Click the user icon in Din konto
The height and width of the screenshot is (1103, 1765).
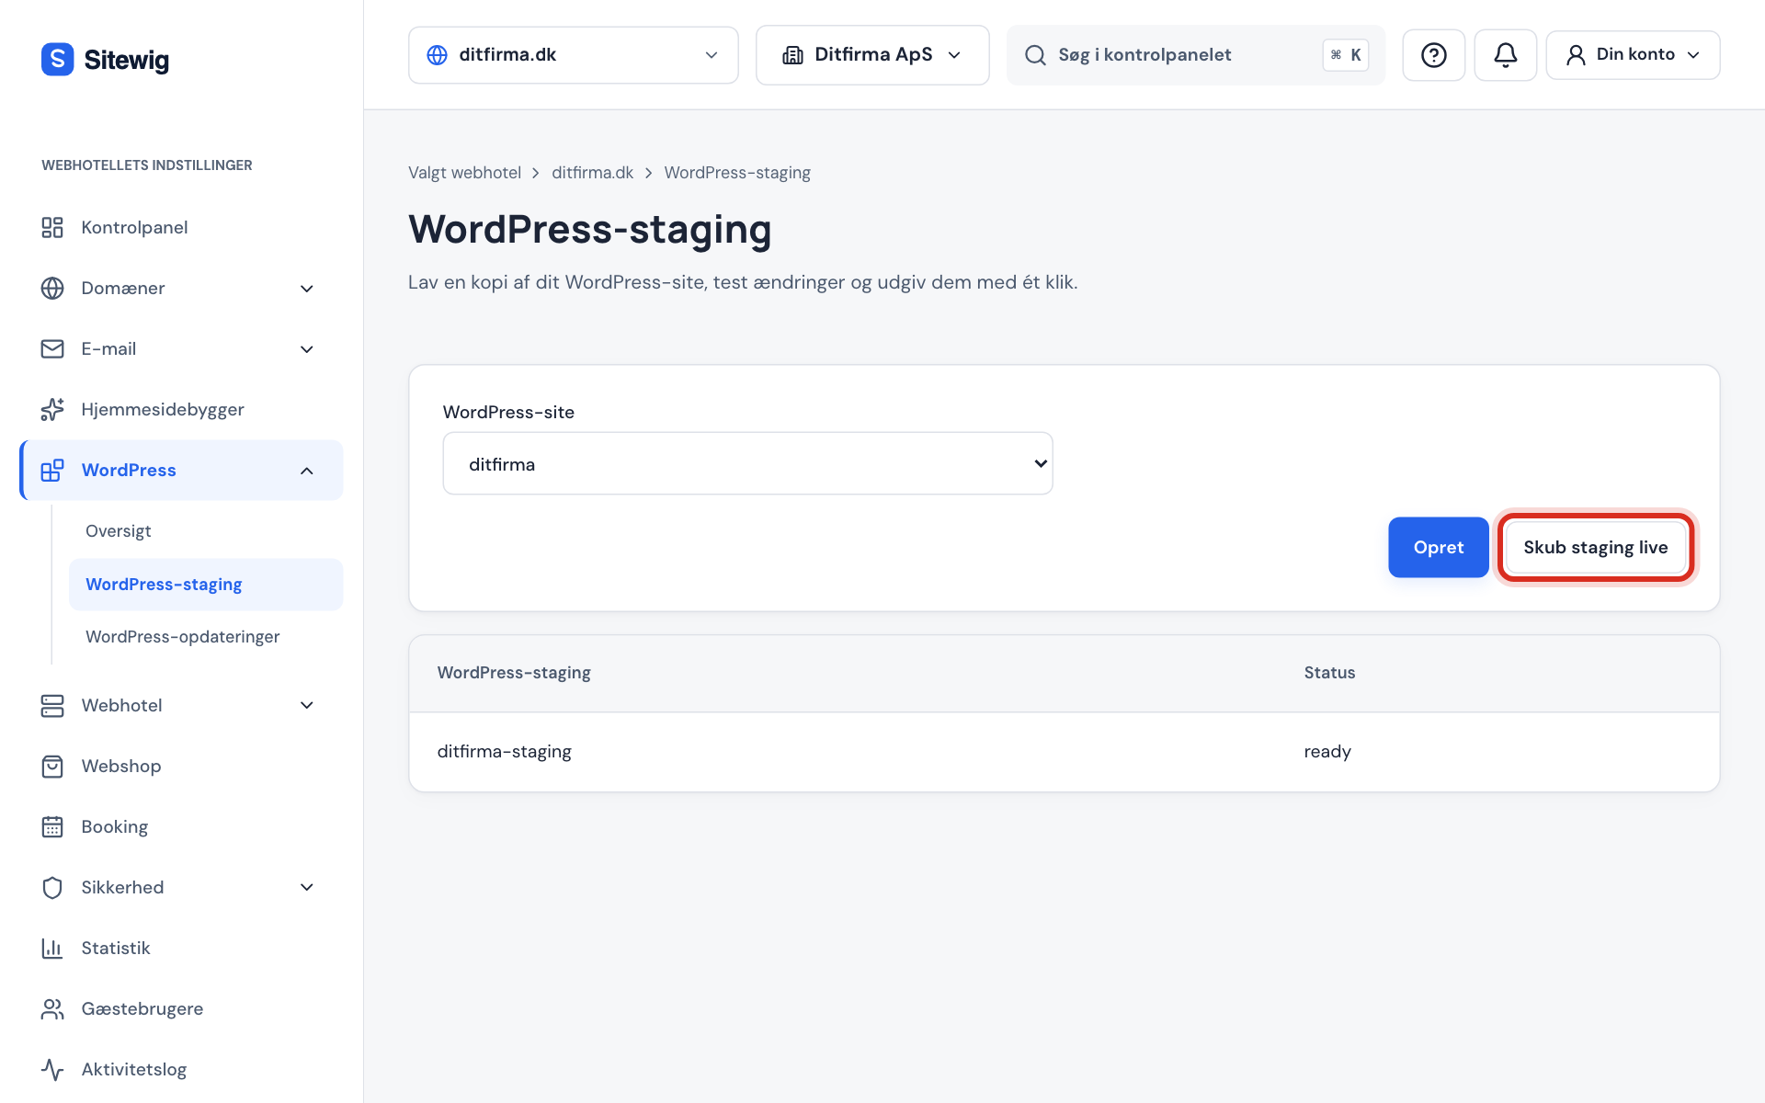tap(1576, 55)
